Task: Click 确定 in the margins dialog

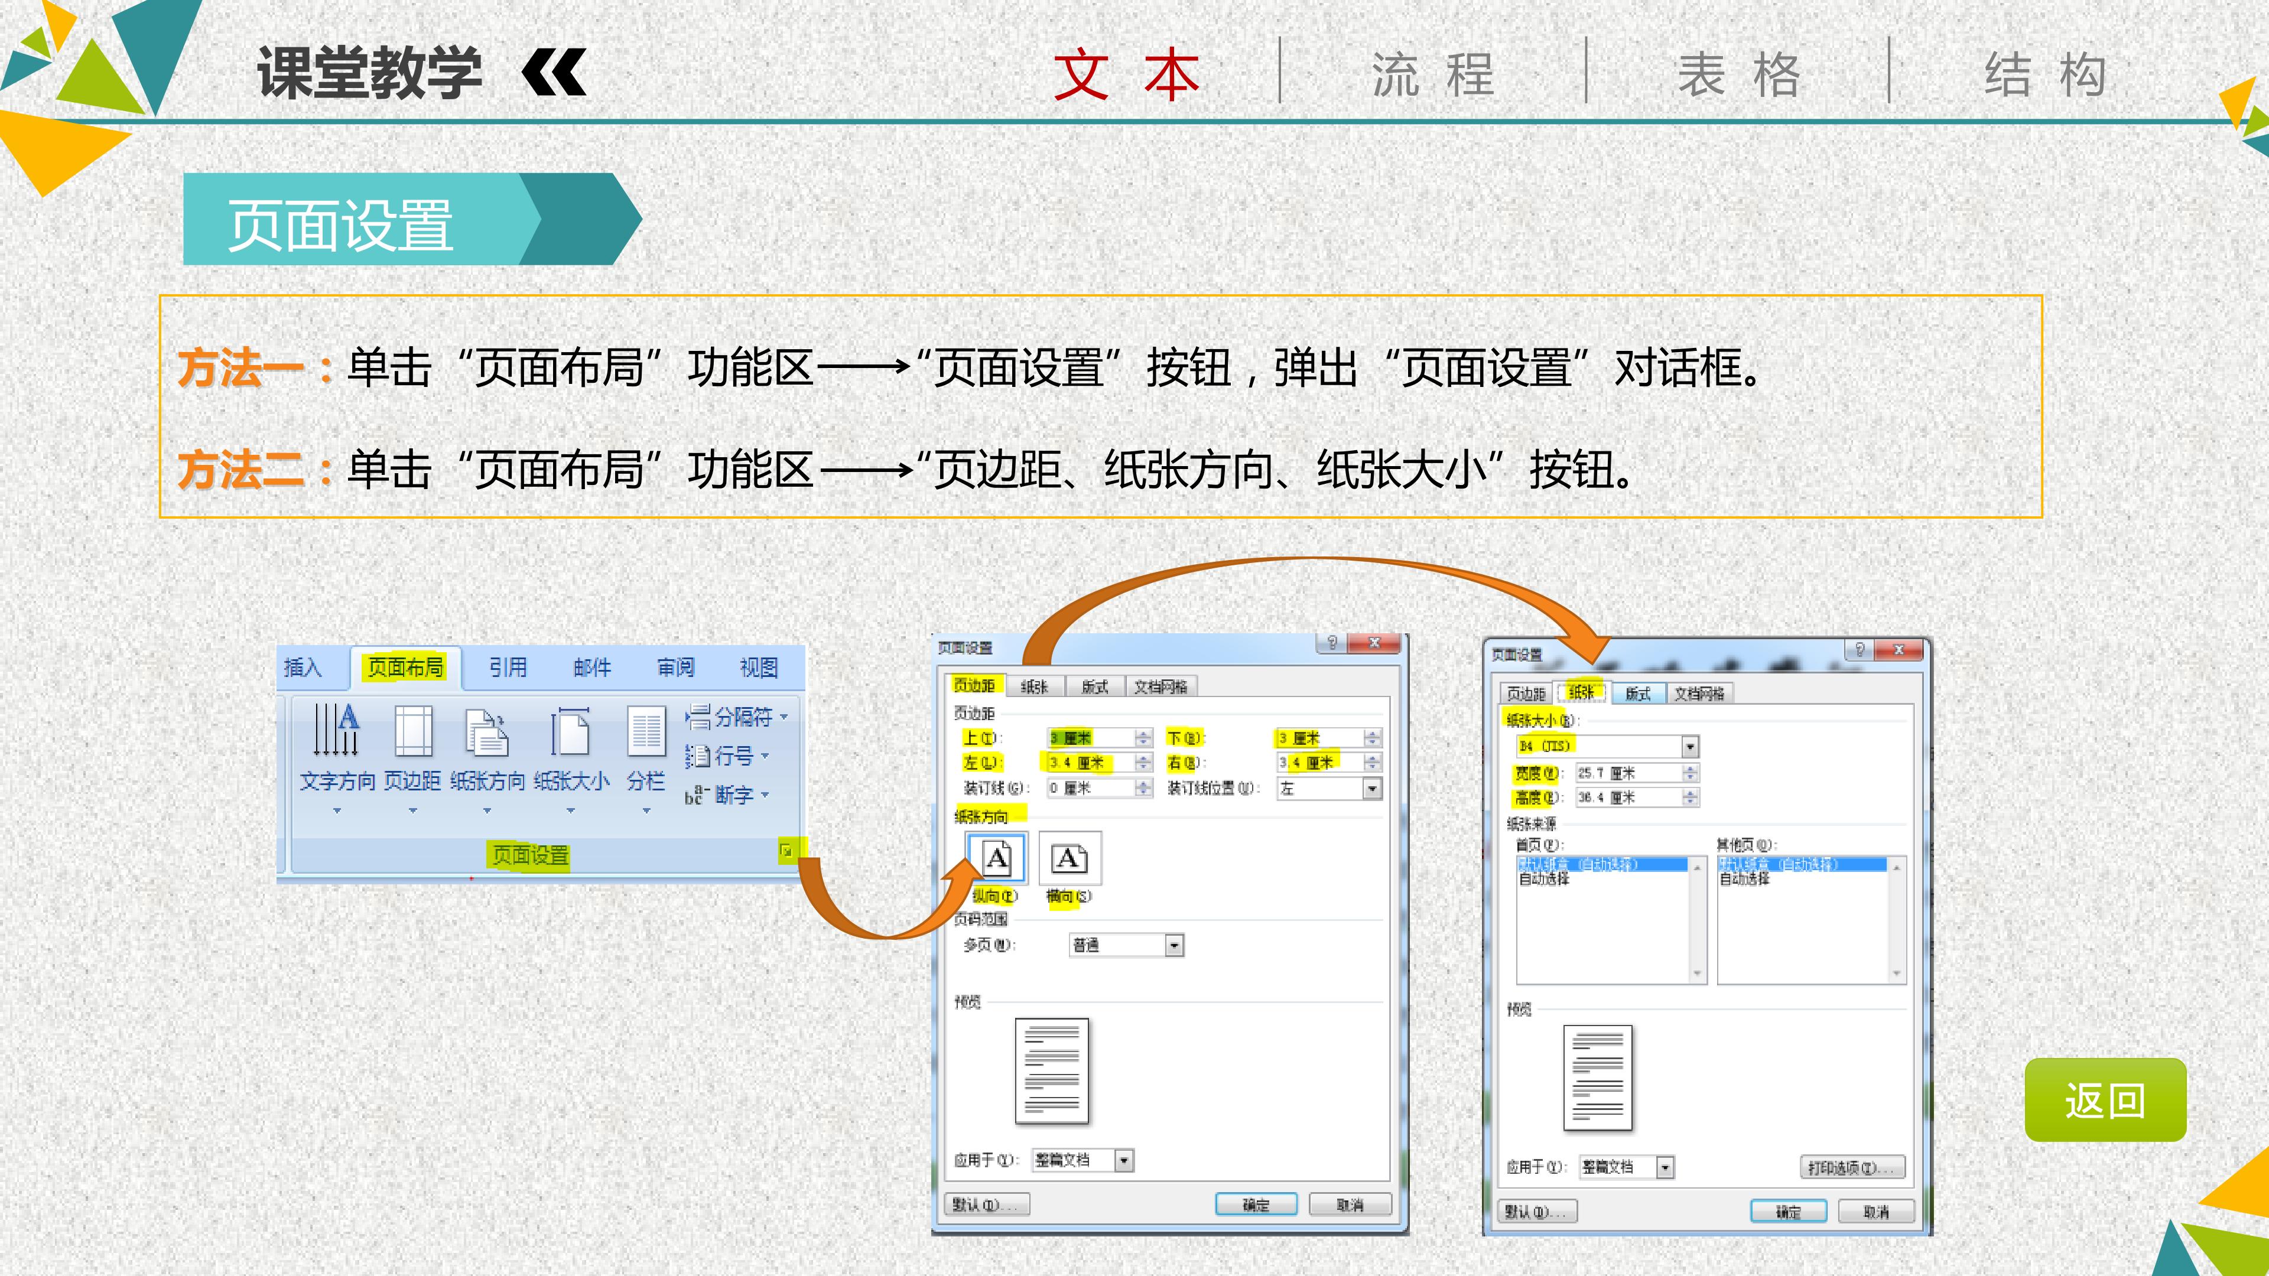Action: [x=1256, y=1205]
